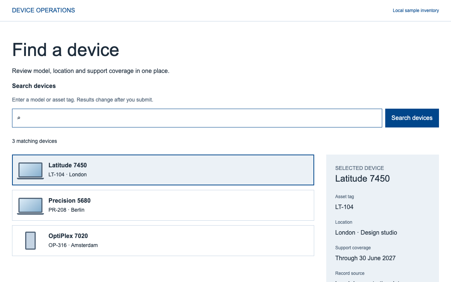Click the Record source label

(350, 273)
